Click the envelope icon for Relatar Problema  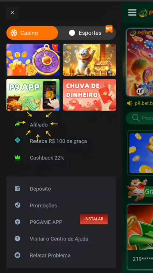[x=17, y=255]
